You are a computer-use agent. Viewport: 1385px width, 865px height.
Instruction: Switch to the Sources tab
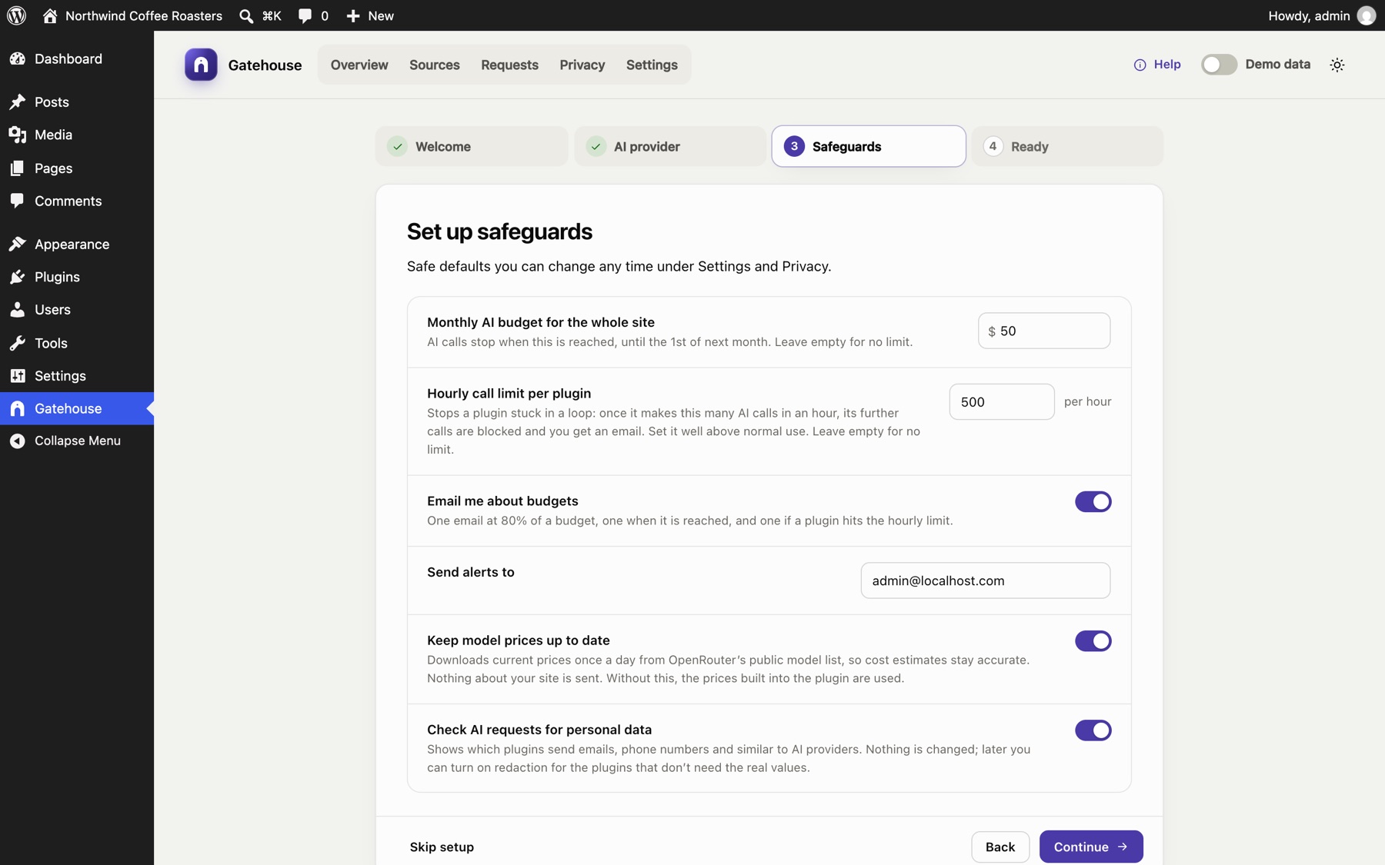pyautogui.click(x=435, y=65)
